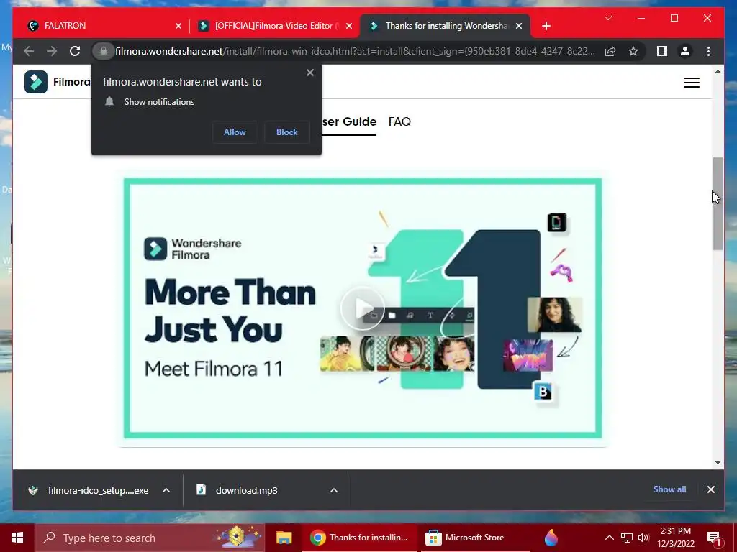Bookmark this page with star
This screenshot has width=737, height=552.
633,51
